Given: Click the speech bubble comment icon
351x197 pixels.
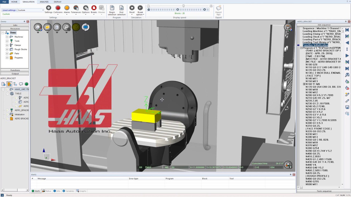Looking at the screenshot, I should coord(21,84).
